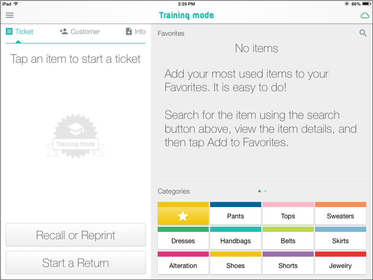Click the Recall or Reprint button
373x280 pixels.
click(x=76, y=235)
